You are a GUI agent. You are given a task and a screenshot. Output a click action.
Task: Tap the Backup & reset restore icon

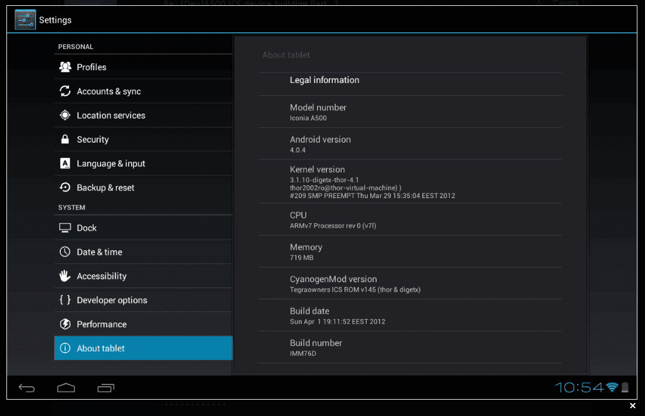point(65,188)
